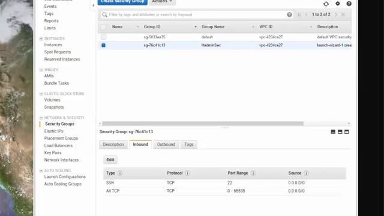Image resolution: width=384 pixels, height=216 pixels.
Task: Open Security Groups in sidebar
Action: (x=60, y=124)
